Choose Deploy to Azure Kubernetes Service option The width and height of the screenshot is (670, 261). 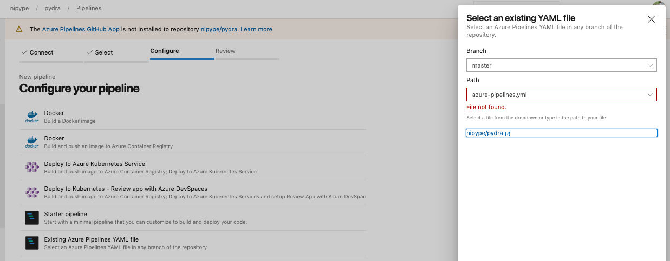tap(193, 168)
